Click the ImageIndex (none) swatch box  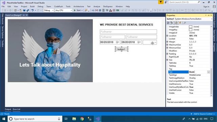tap(191, 27)
